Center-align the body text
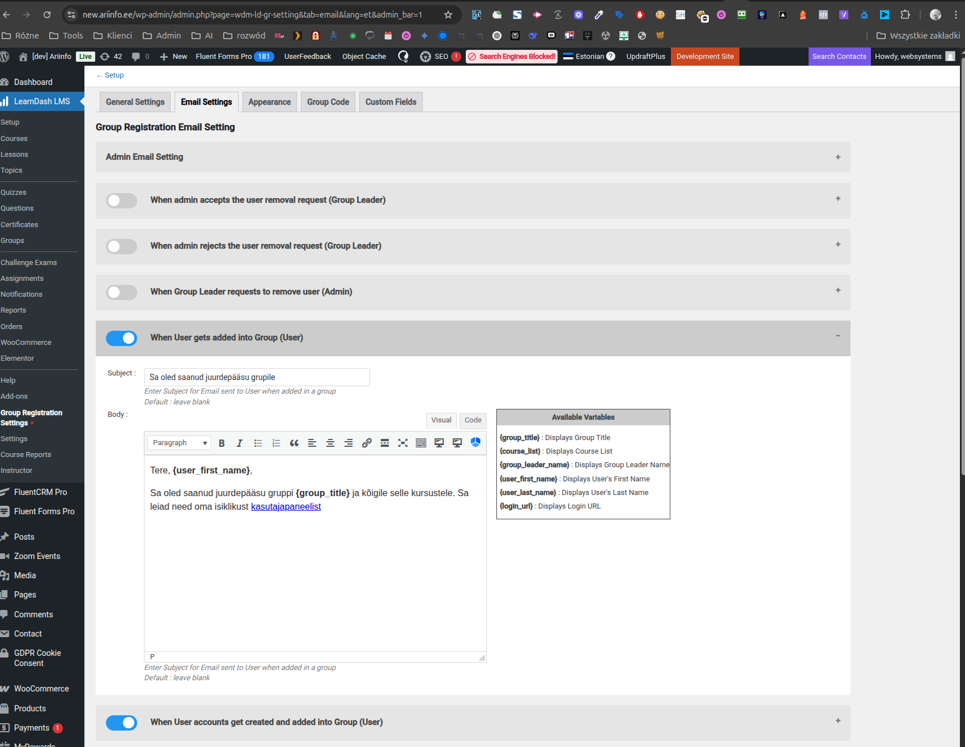Screen dimensions: 965x747 [x=330, y=443]
